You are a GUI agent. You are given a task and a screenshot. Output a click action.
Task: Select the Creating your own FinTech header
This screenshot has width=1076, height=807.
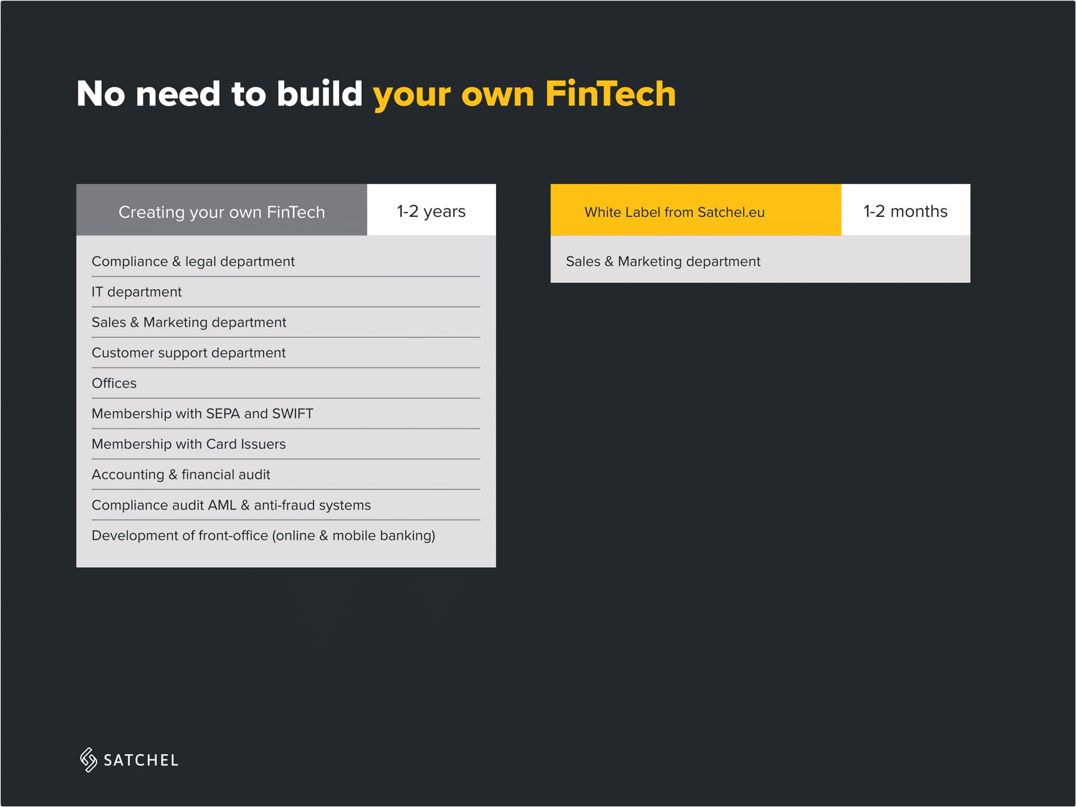(x=221, y=212)
